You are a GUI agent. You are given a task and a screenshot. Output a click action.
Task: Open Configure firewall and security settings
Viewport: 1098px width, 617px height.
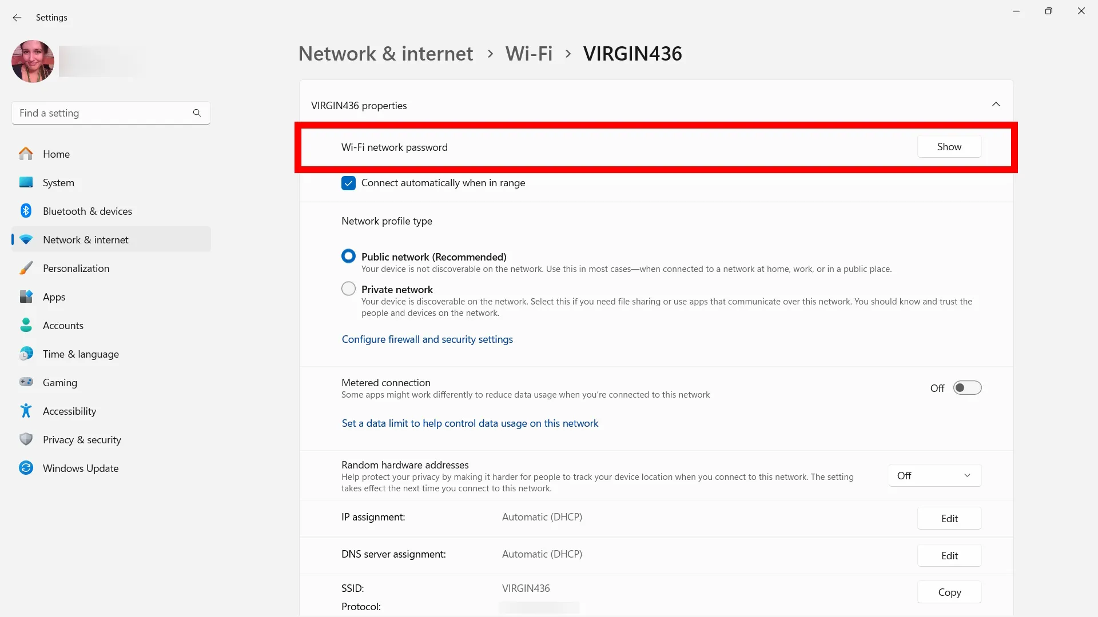click(427, 339)
